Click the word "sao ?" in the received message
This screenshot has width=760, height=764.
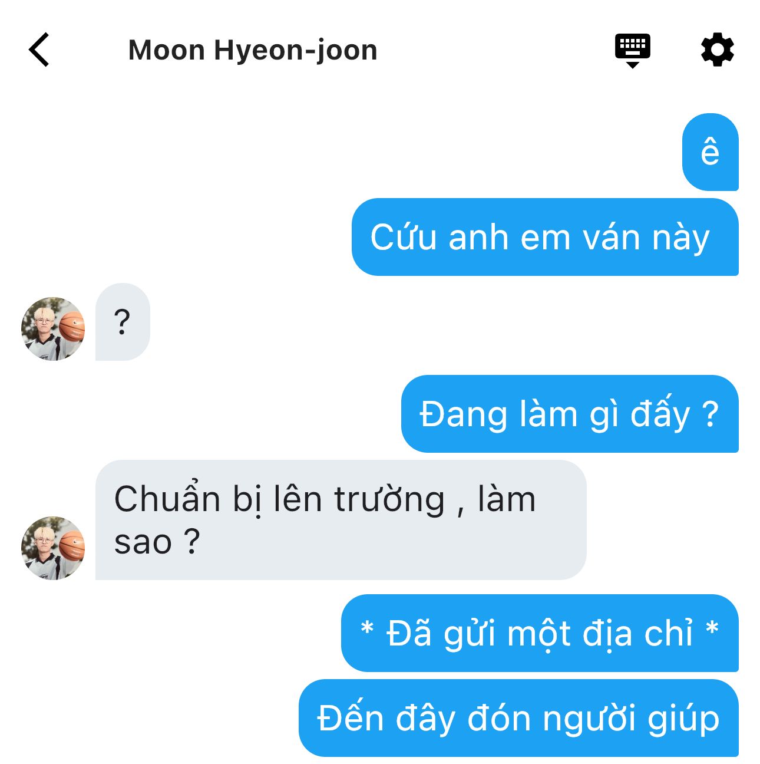(x=157, y=542)
